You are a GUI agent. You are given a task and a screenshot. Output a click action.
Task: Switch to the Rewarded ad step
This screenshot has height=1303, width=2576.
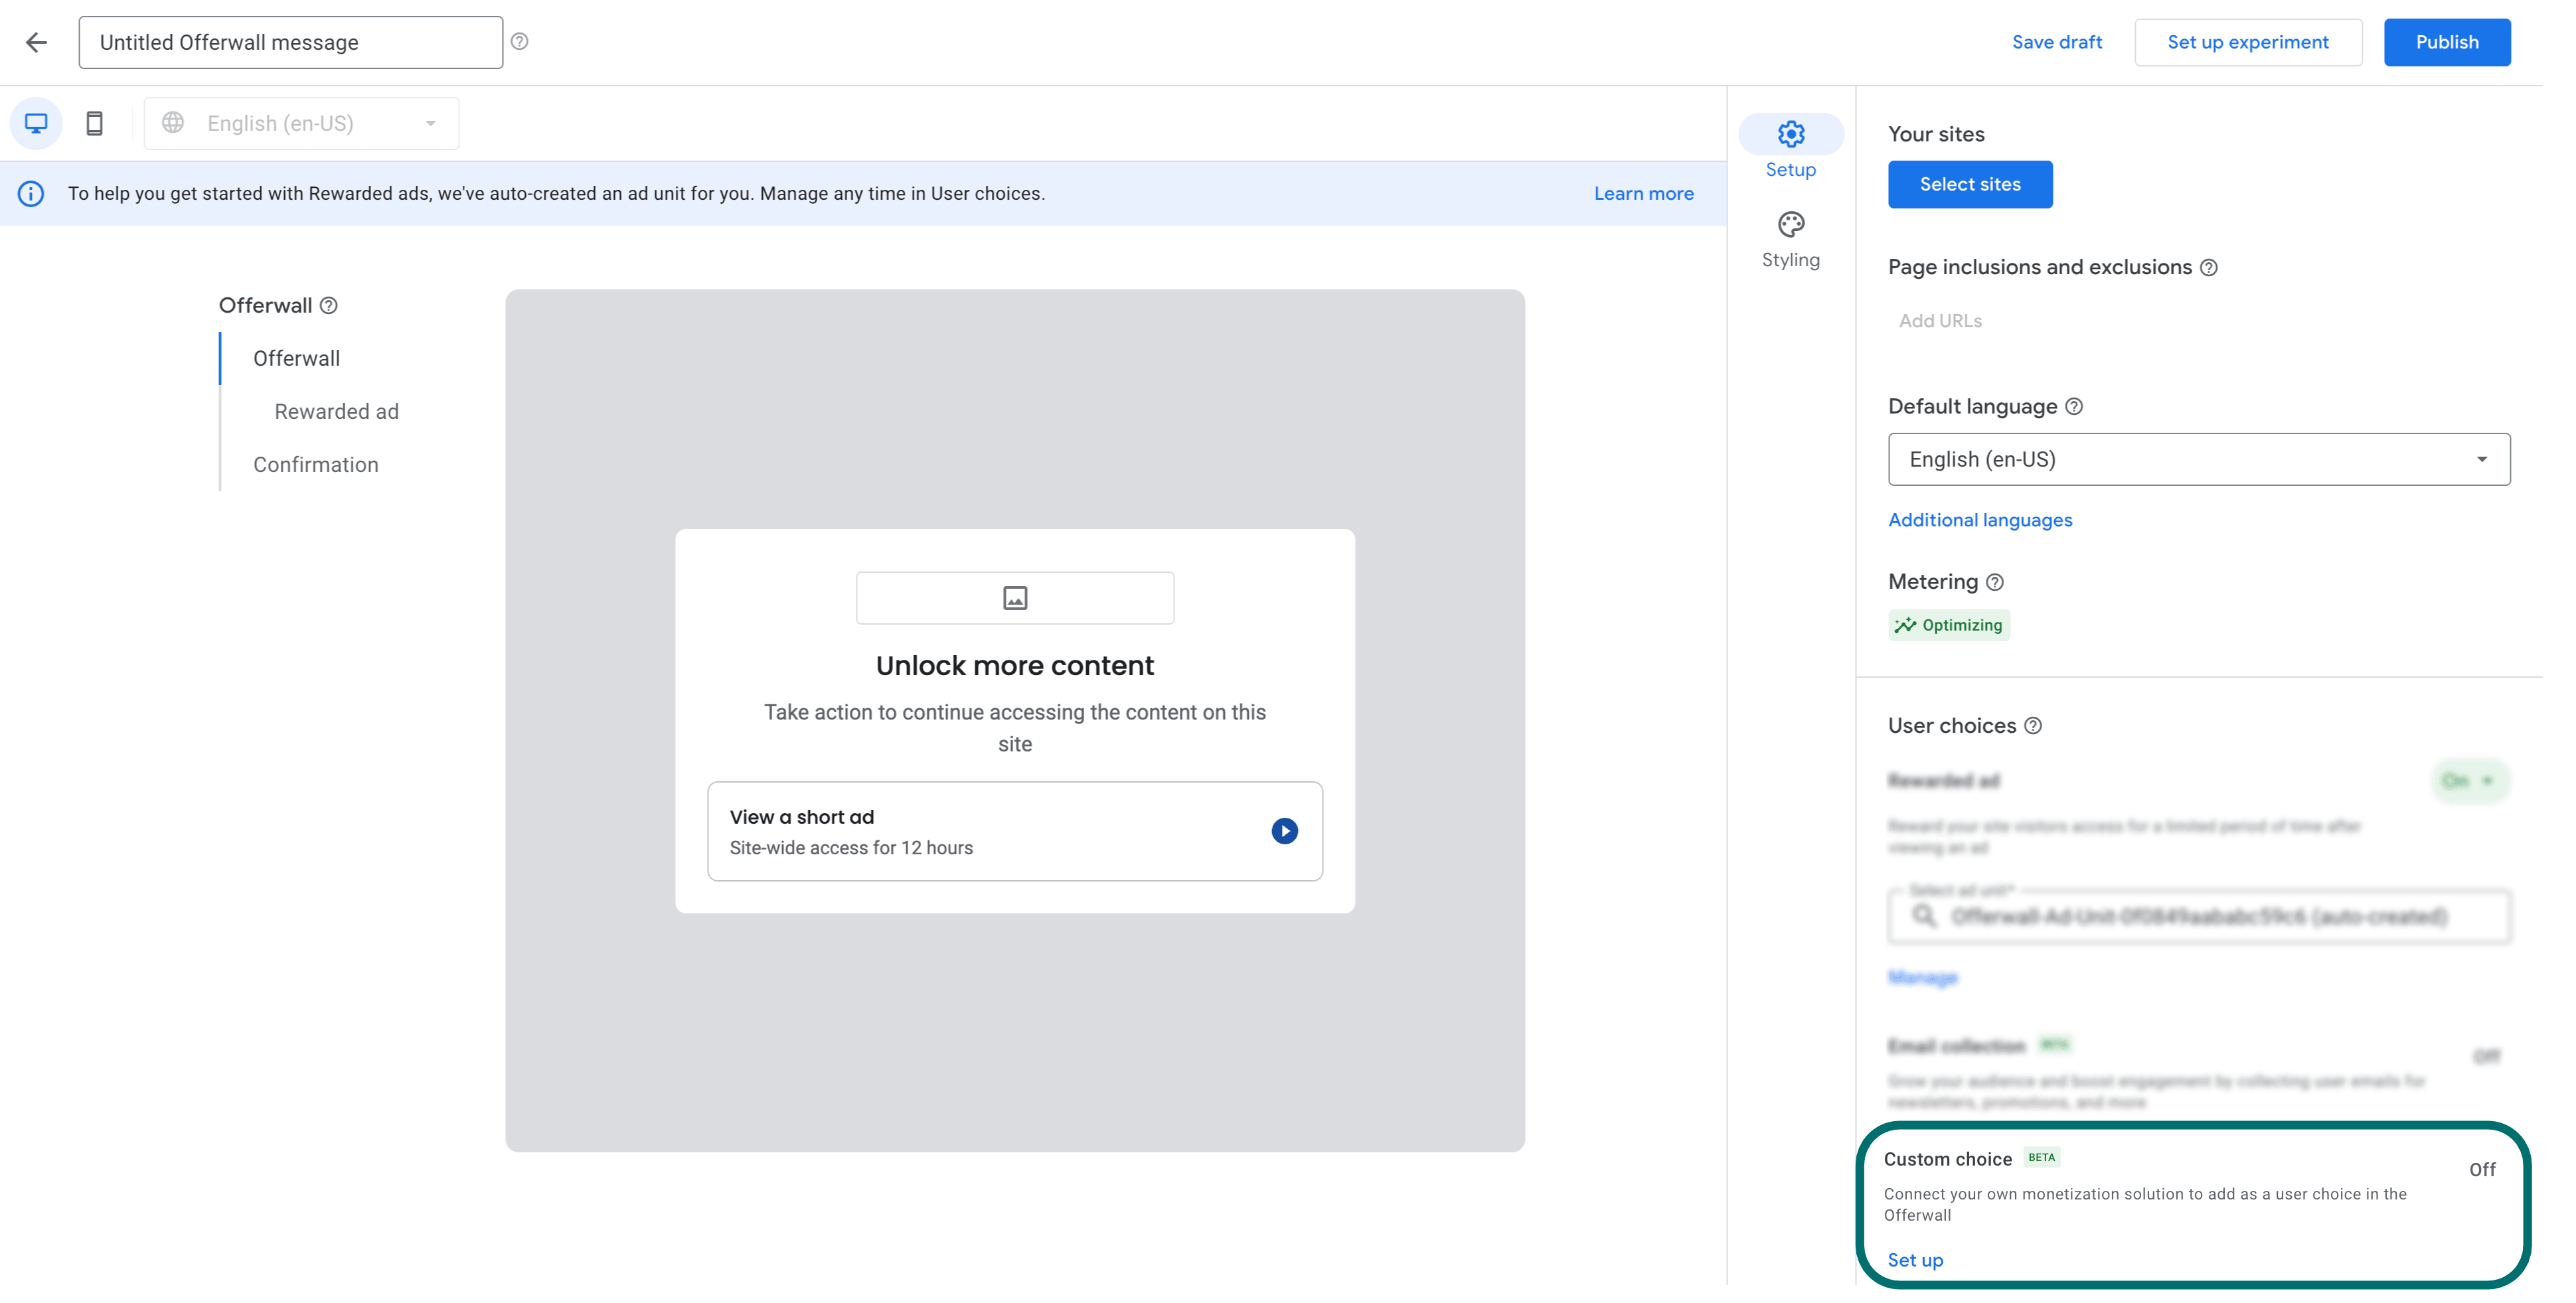335,411
